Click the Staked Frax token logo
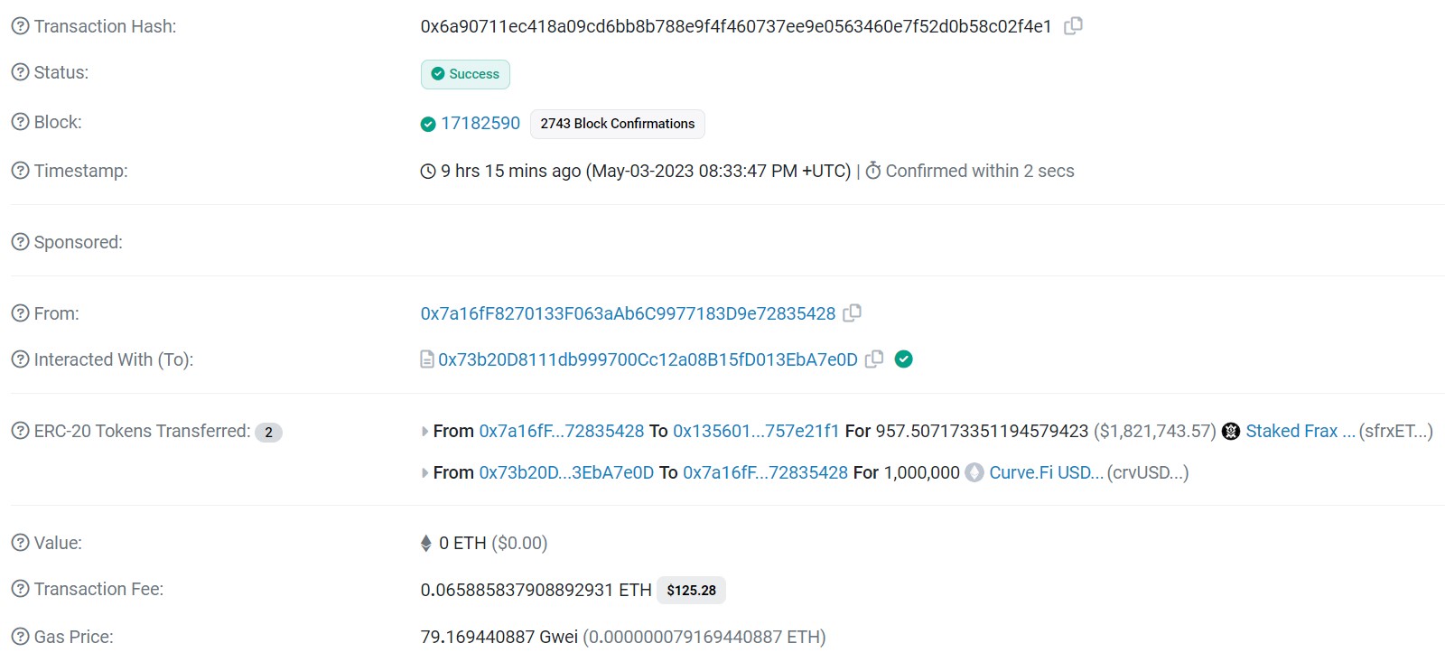Screen dimensions: 1445x662 1228,431
